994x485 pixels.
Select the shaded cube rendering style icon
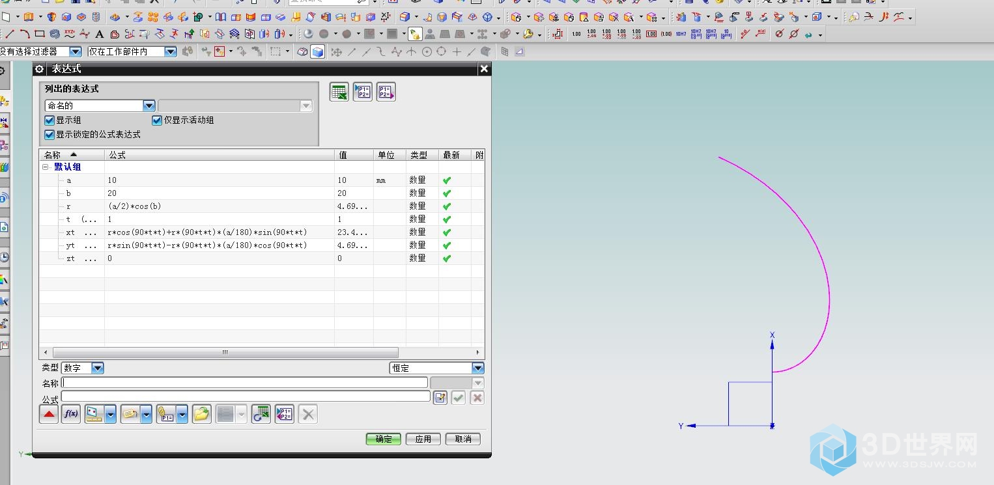point(317,51)
